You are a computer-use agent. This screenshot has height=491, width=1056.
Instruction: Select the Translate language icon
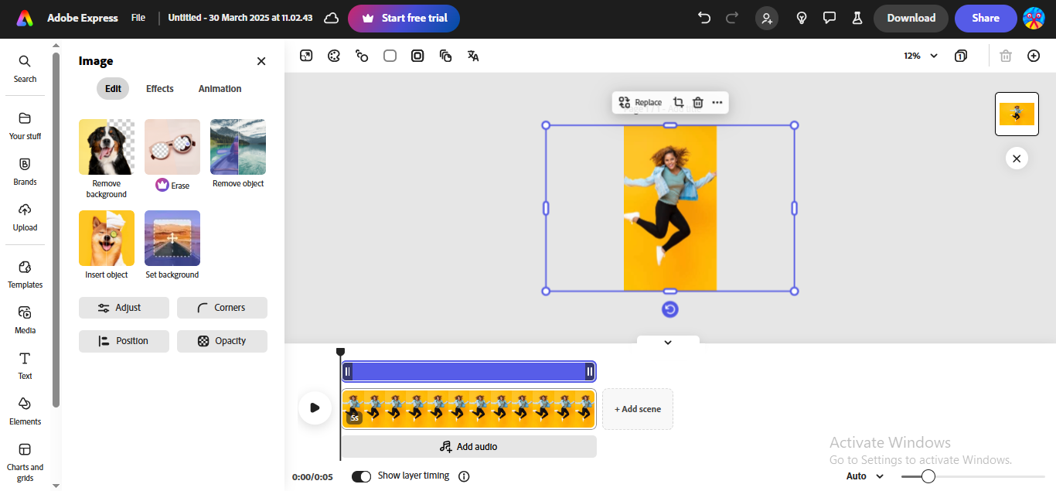pyautogui.click(x=472, y=55)
